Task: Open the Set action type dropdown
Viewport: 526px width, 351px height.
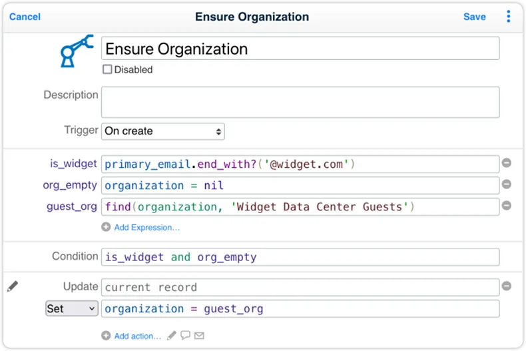Action: pos(72,308)
